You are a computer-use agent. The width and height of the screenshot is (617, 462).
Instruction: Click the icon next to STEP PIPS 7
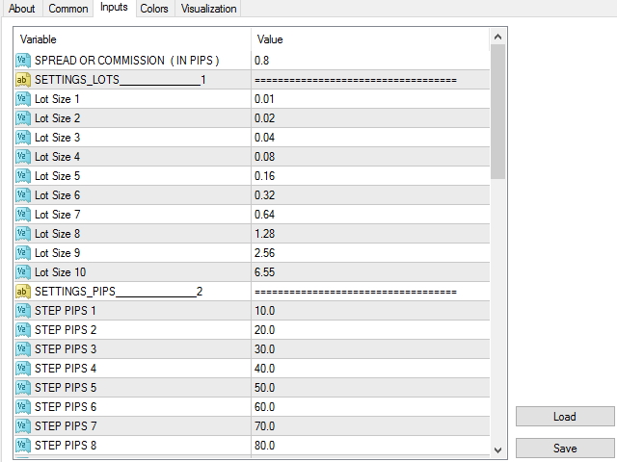(x=23, y=426)
